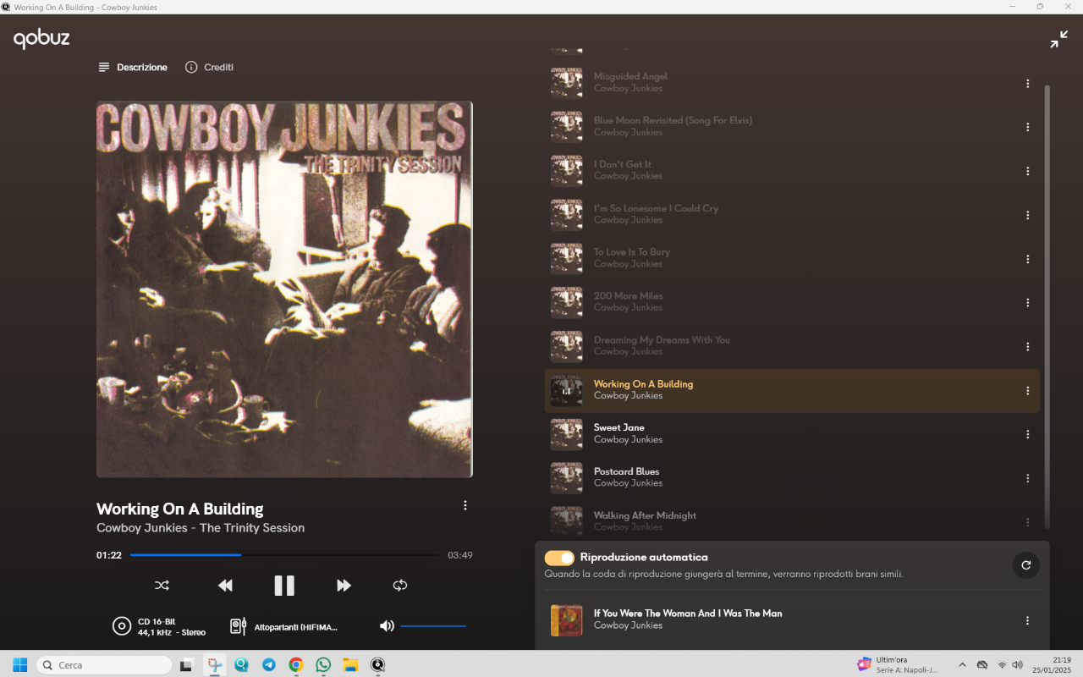Pause the current track playback

point(284,586)
